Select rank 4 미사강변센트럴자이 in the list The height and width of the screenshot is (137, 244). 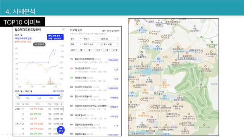click(x=94, y=89)
